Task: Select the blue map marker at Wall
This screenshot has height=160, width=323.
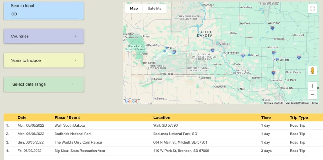Action: coord(167,48)
